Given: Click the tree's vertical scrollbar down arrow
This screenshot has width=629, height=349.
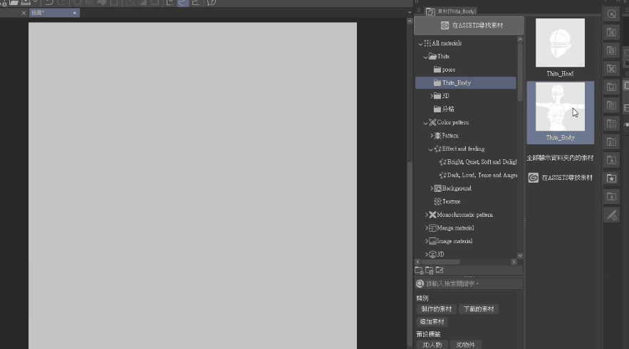Looking at the screenshot, I should [x=520, y=255].
